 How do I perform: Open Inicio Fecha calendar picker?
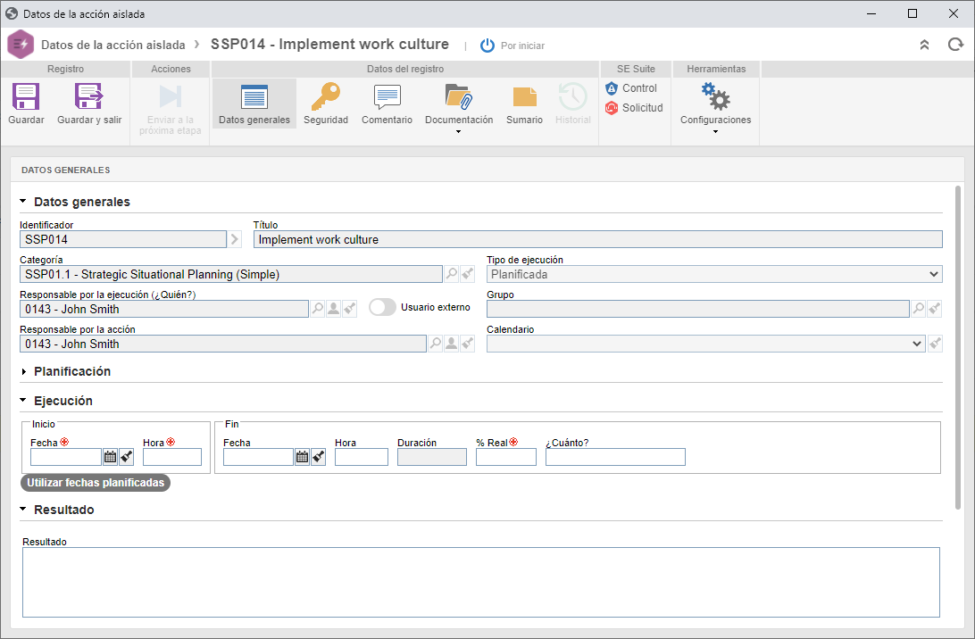tap(110, 457)
